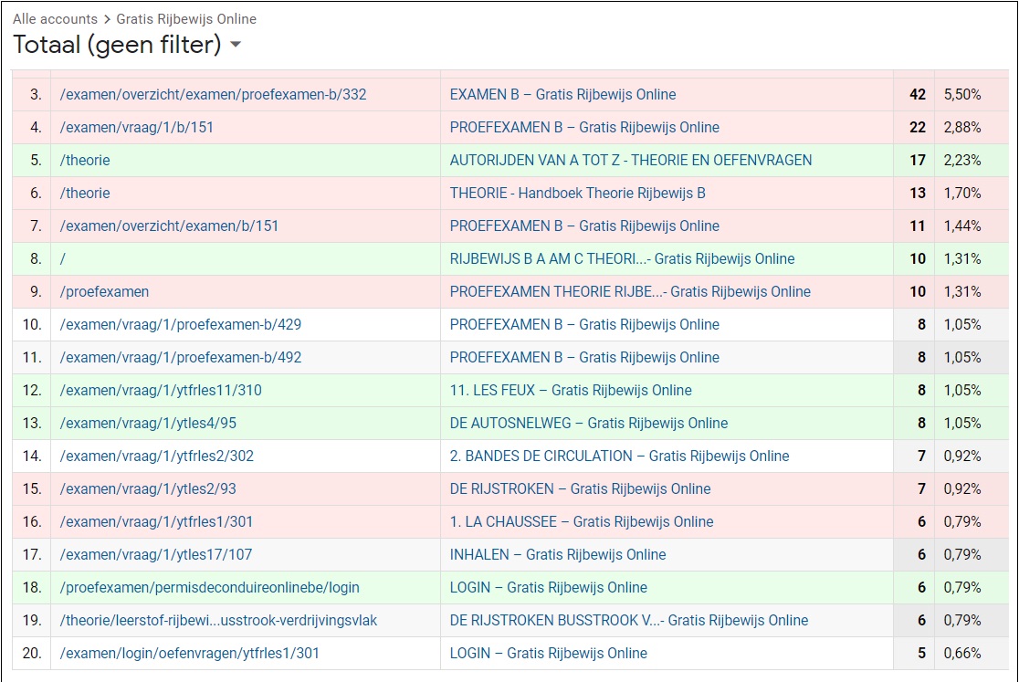Go to the "Alle accounts" breadcrumb
This screenshot has height=682, width=1019.
[x=55, y=19]
